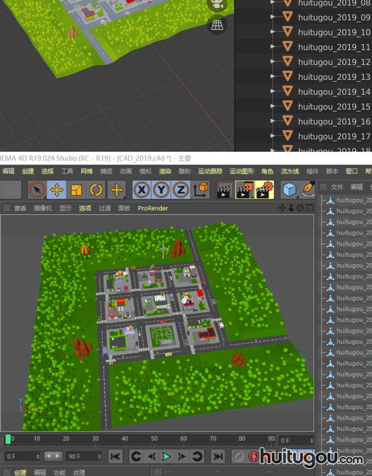Image resolution: width=372 pixels, height=476 pixels.
Task: Pick the Rotate tool
Action: [x=96, y=189]
